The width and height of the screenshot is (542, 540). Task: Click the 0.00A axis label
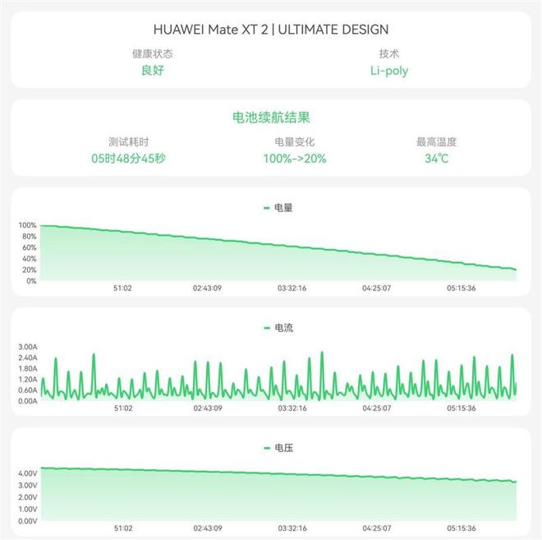pos(28,401)
